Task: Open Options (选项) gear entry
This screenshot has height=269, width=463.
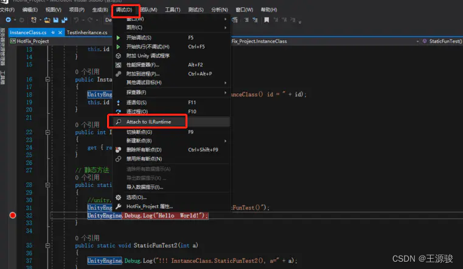Action: (136, 197)
